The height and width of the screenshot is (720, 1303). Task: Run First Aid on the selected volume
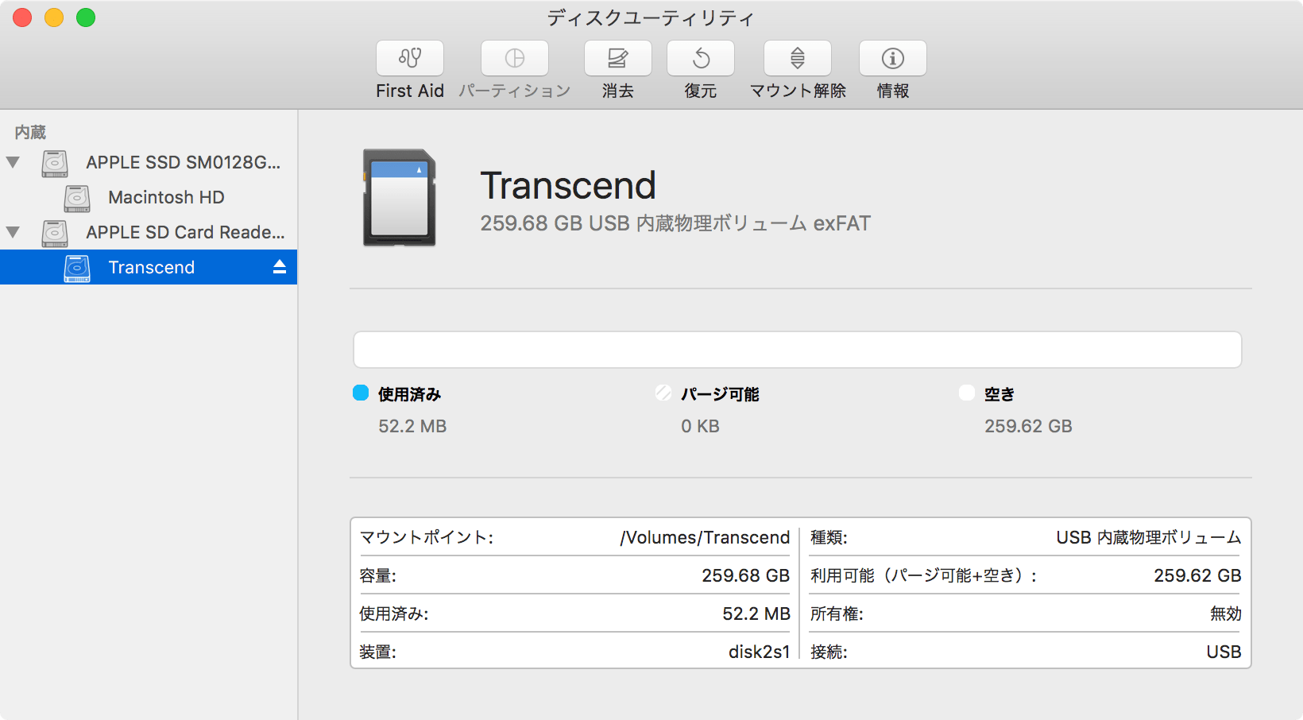tap(410, 58)
